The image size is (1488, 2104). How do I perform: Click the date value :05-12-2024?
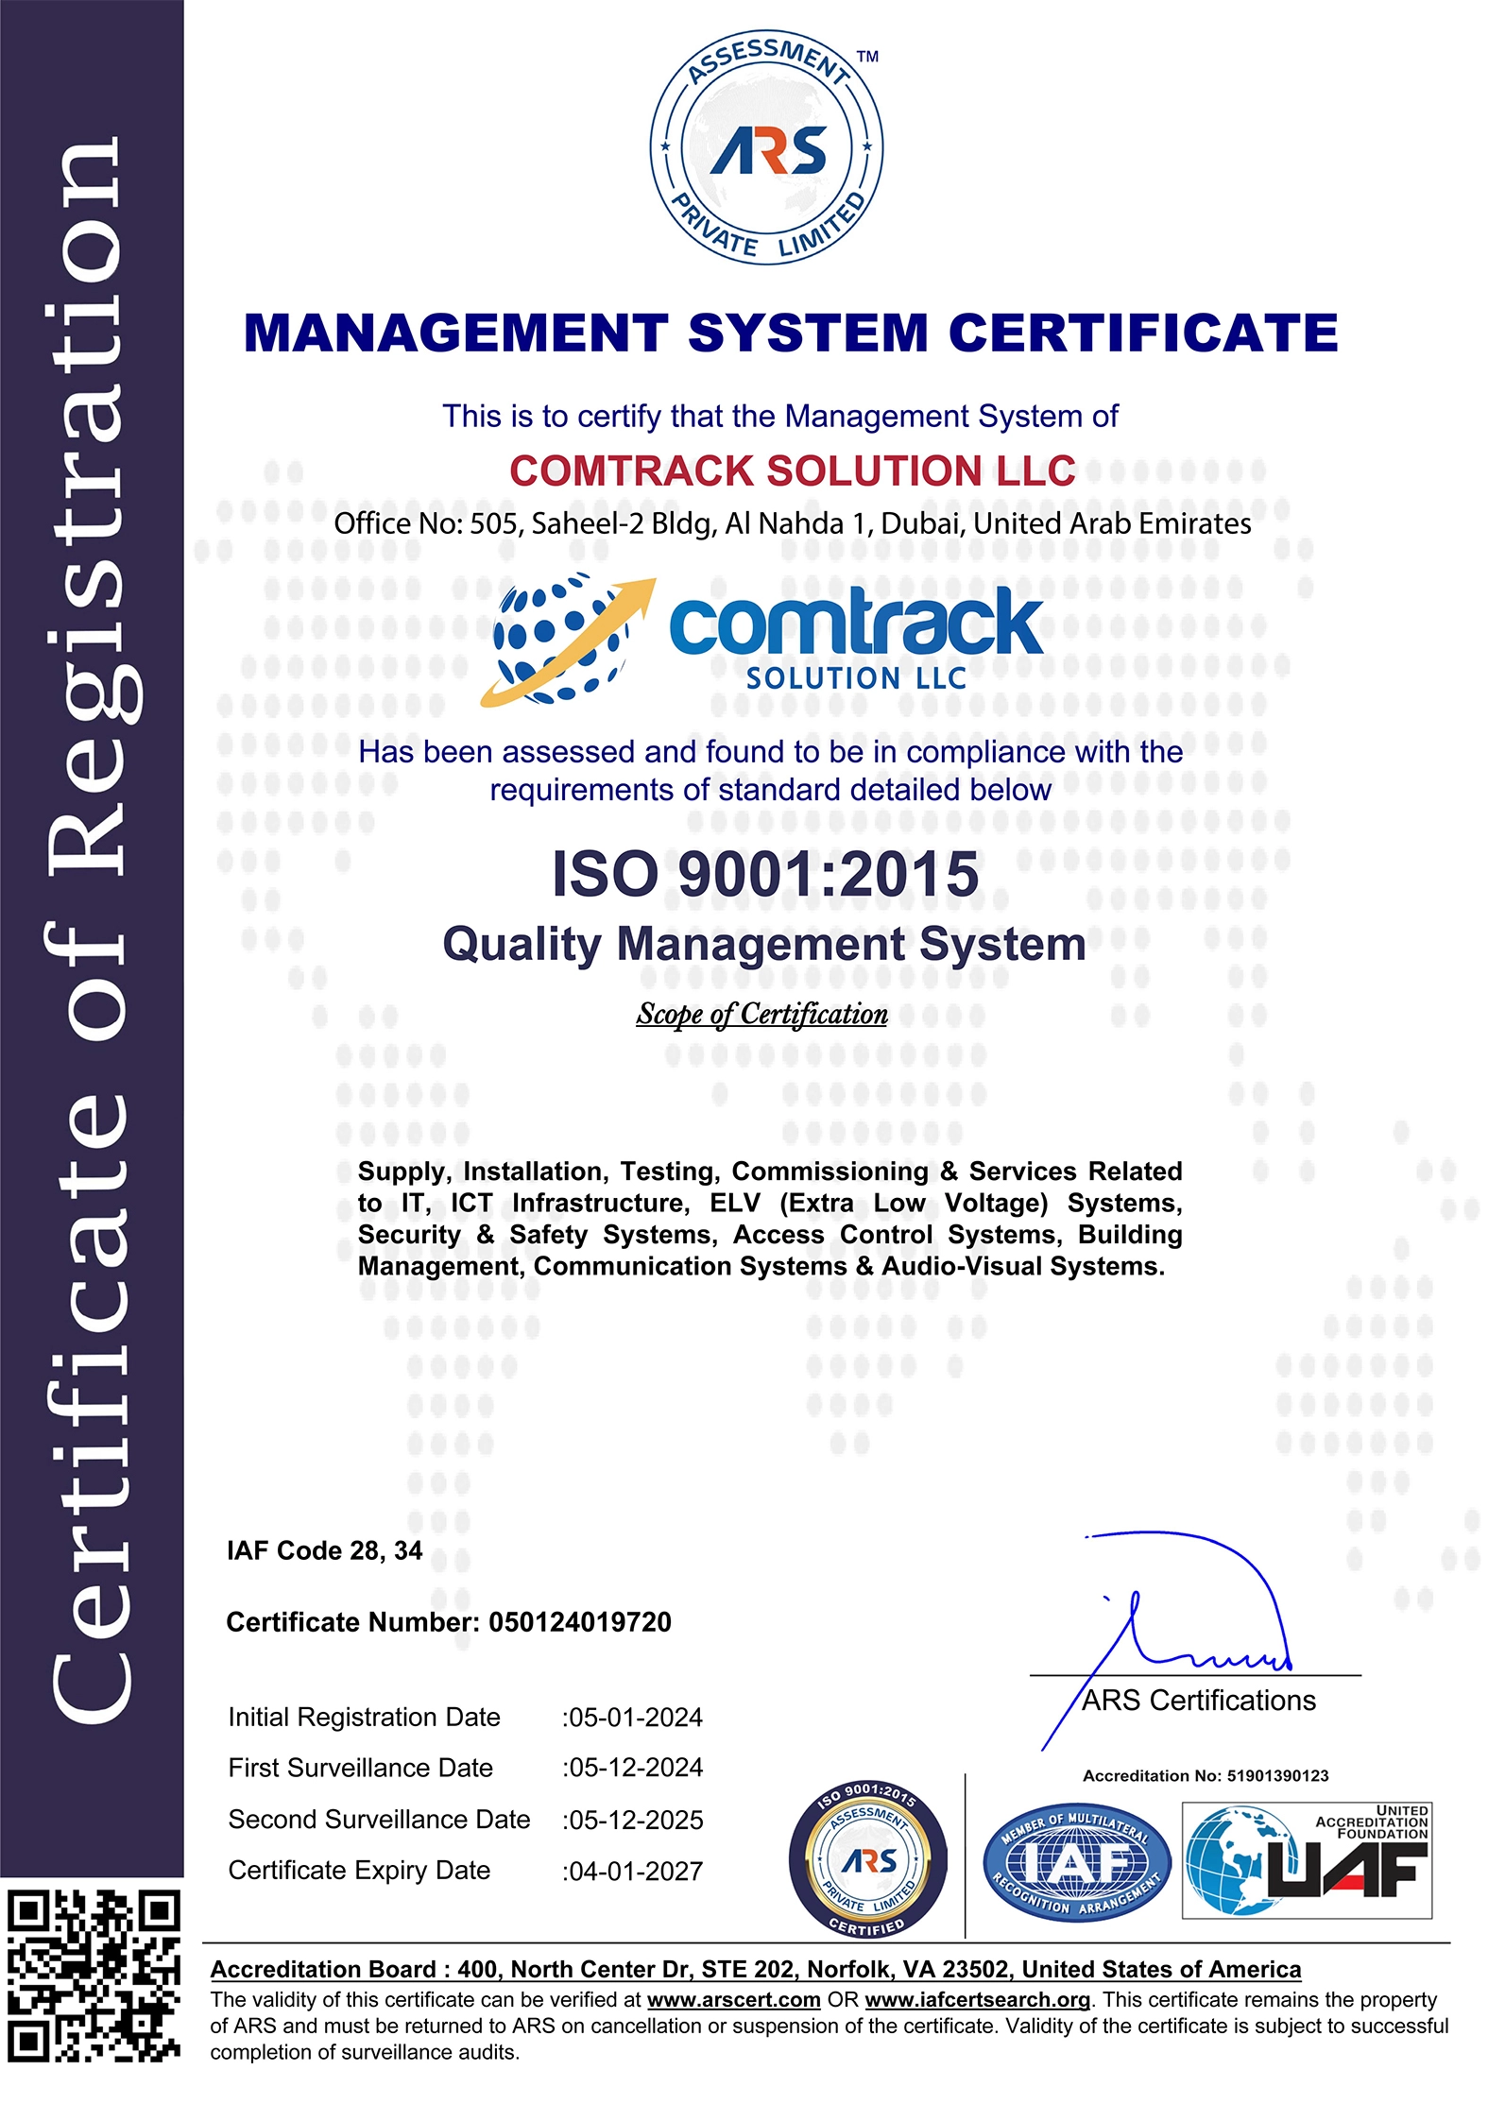[x=632, y=1768]
